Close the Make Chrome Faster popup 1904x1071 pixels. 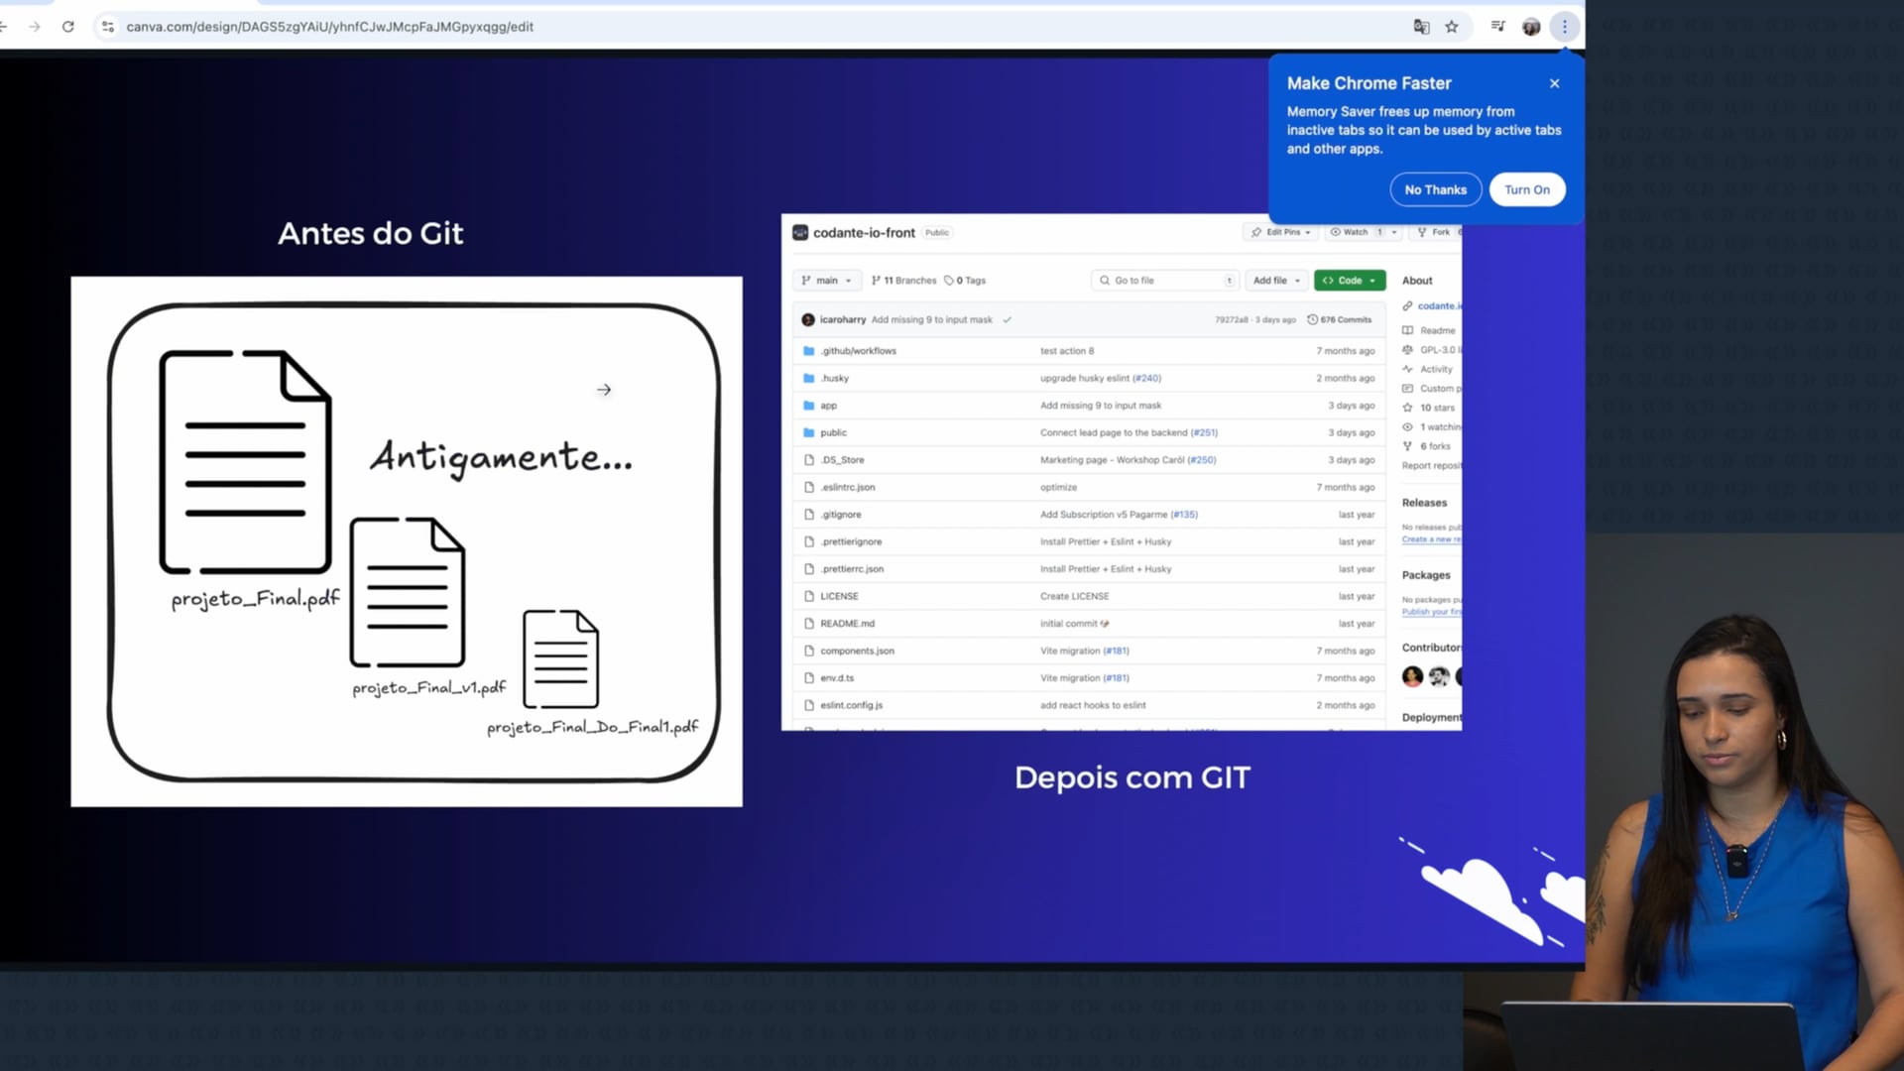pos(1555,83)
